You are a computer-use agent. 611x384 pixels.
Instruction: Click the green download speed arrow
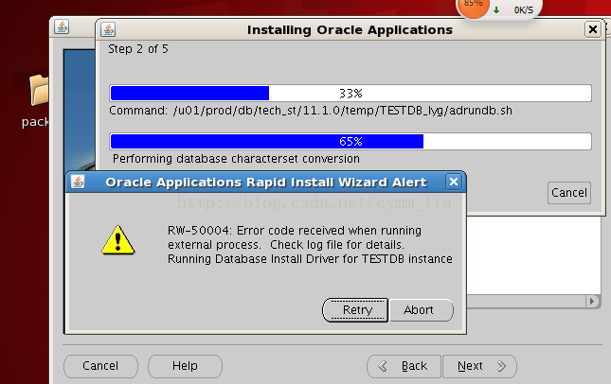[x=496, y=10]
